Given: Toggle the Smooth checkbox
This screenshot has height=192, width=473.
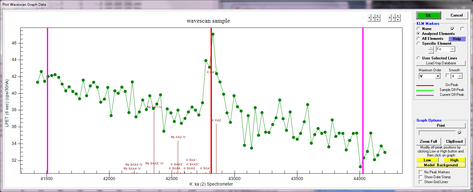Looking at the screenshot, I should coord(447,76).
